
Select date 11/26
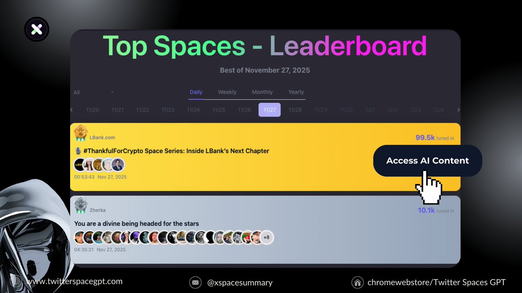(244, 110)
